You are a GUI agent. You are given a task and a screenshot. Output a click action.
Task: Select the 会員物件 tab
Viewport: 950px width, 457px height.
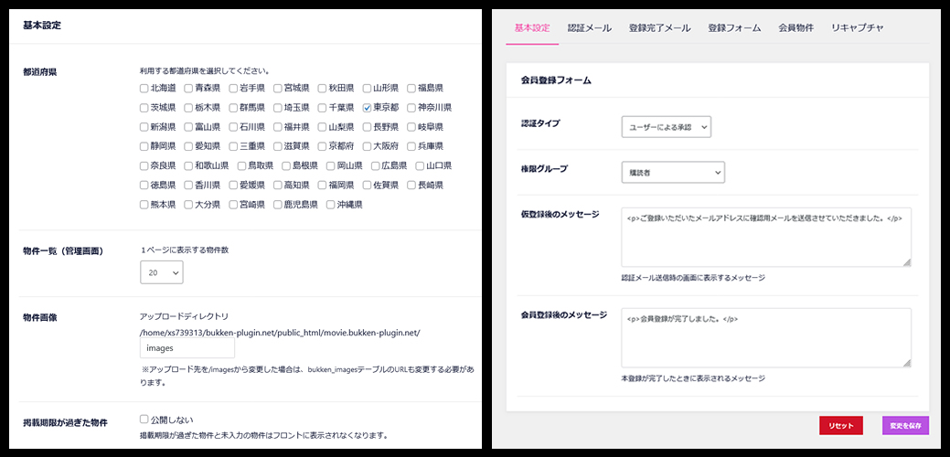[795, 28]
